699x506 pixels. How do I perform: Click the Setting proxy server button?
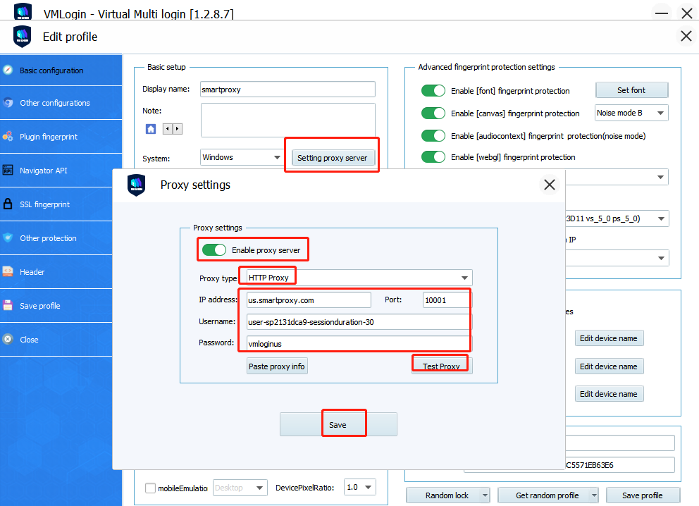(x=333, y=158)
